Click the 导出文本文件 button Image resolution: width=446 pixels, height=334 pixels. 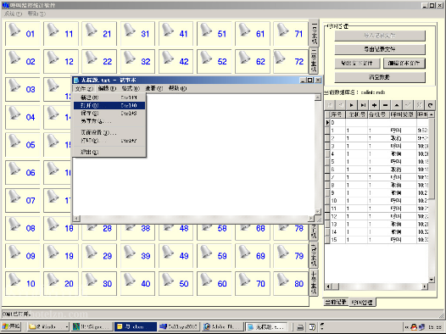click(x=357, y=63)
